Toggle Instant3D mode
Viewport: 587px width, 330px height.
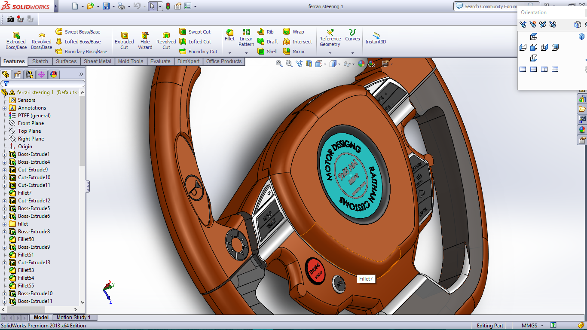coord(376,38)
